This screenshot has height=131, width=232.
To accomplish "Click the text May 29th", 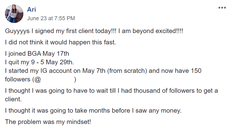I will click(x=60, y=62).
